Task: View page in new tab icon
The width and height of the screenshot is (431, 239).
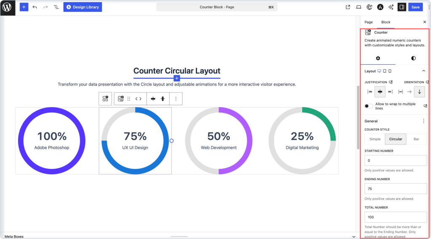Action: click(x=348, y=7)
